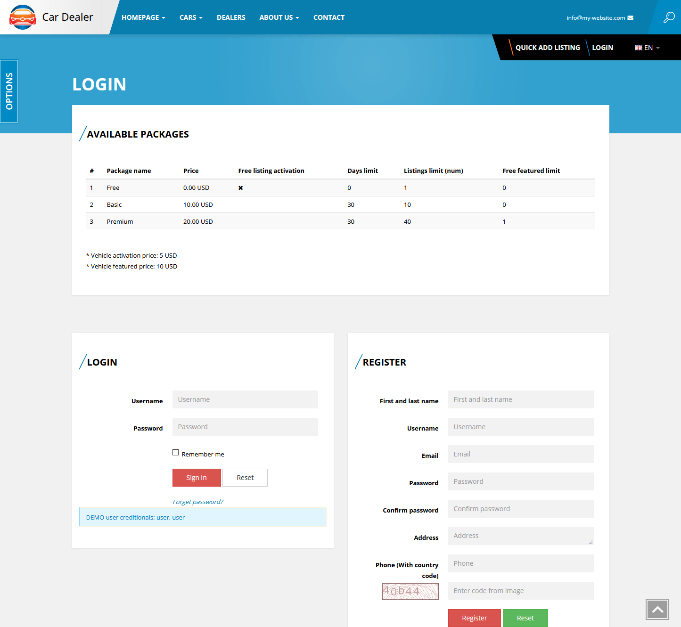Click the scroll-to-top arrow button
This screenshot has height=627, width=681.
(657, 609)
